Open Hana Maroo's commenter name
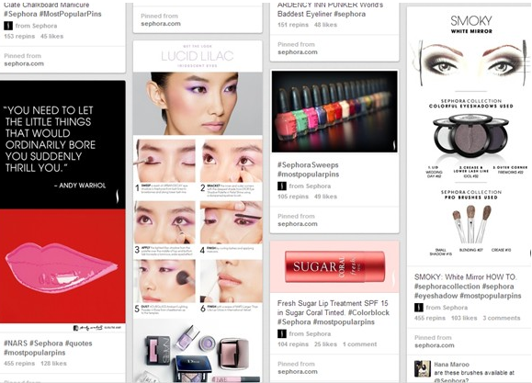The height and width of the screenshot is (383, 532). (451, 365)
